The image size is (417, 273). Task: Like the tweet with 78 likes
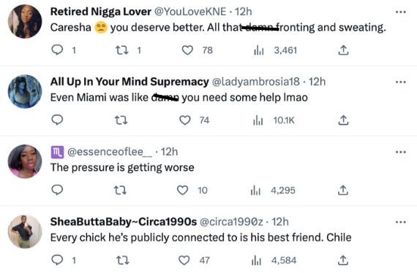click(x=187, y=50)
